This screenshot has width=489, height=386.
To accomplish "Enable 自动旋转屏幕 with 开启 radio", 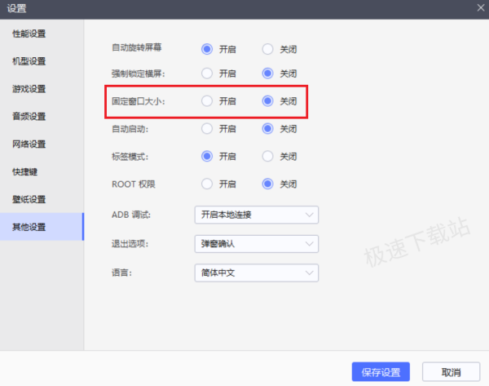I will pos(207,49).
